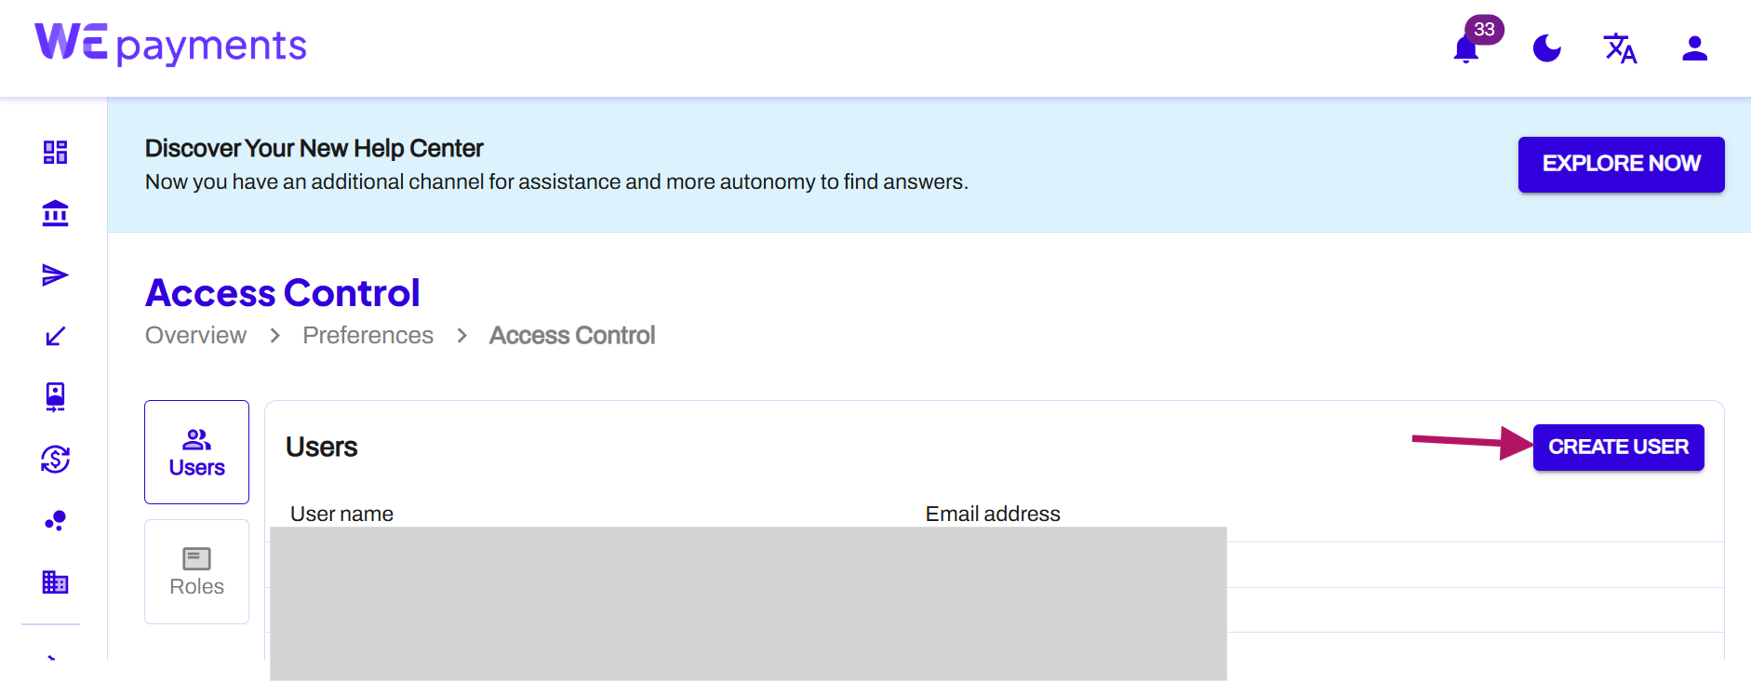
Task: Click the CREATE USER button
Action: (1618, 448)
